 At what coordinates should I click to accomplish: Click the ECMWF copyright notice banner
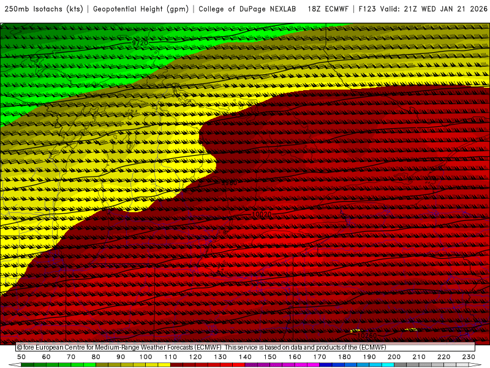pyautogui.click(x=246, y=347)
